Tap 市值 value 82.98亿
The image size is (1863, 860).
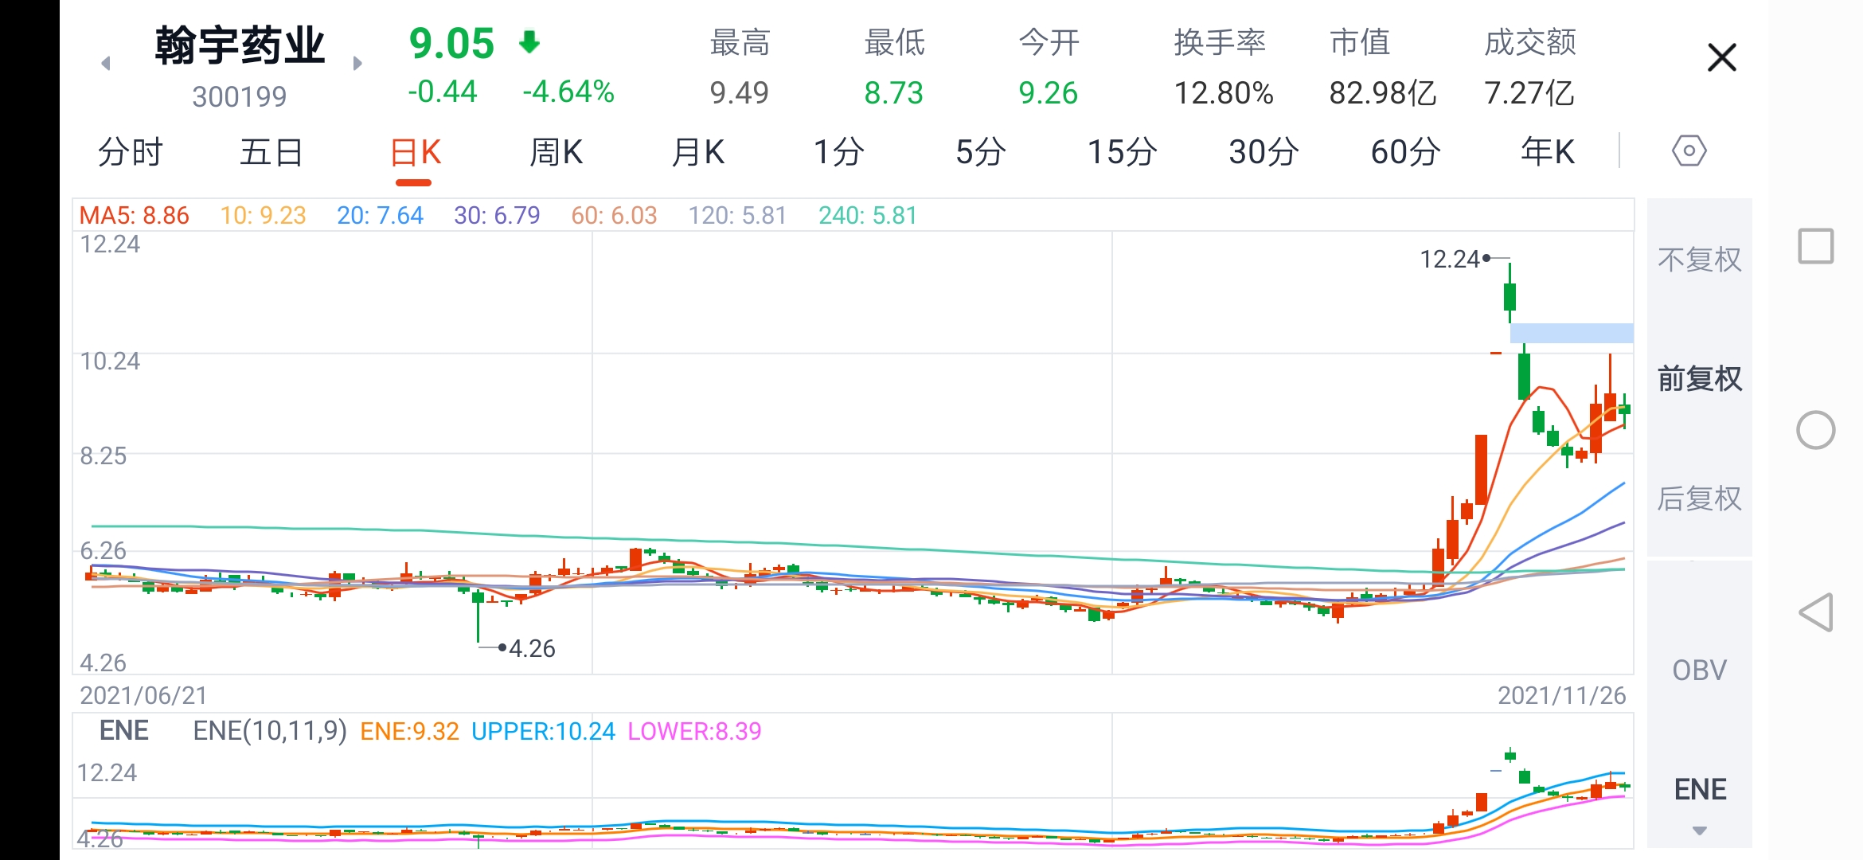point(1383,93)
